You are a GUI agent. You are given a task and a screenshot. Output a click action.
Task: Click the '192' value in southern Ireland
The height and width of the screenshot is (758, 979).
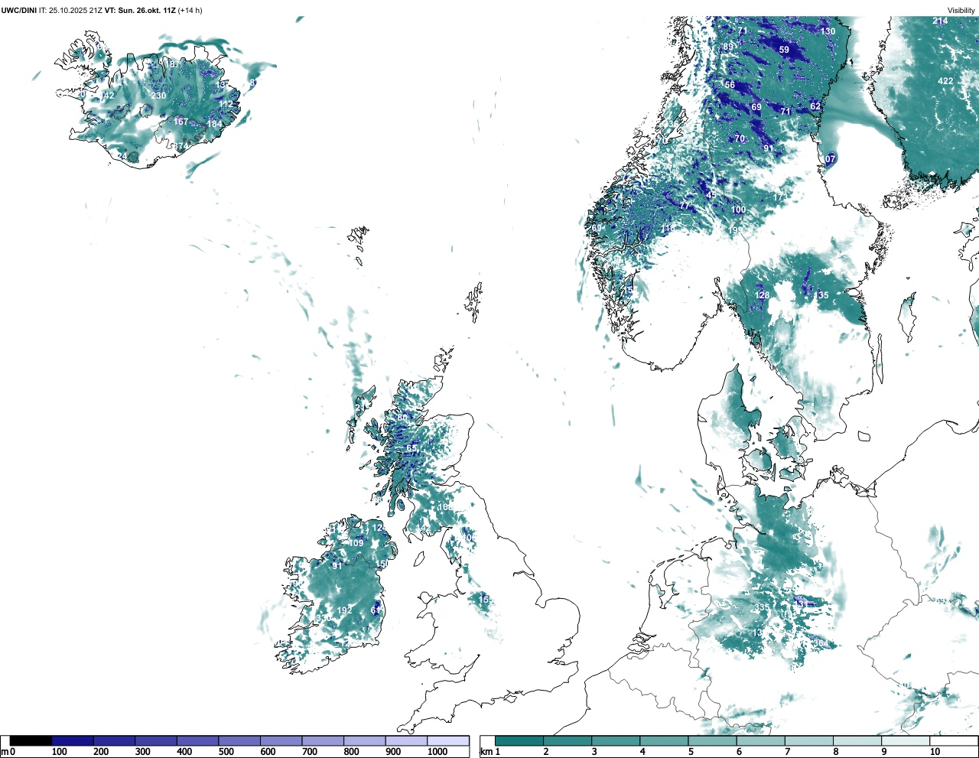pos(345,610)
